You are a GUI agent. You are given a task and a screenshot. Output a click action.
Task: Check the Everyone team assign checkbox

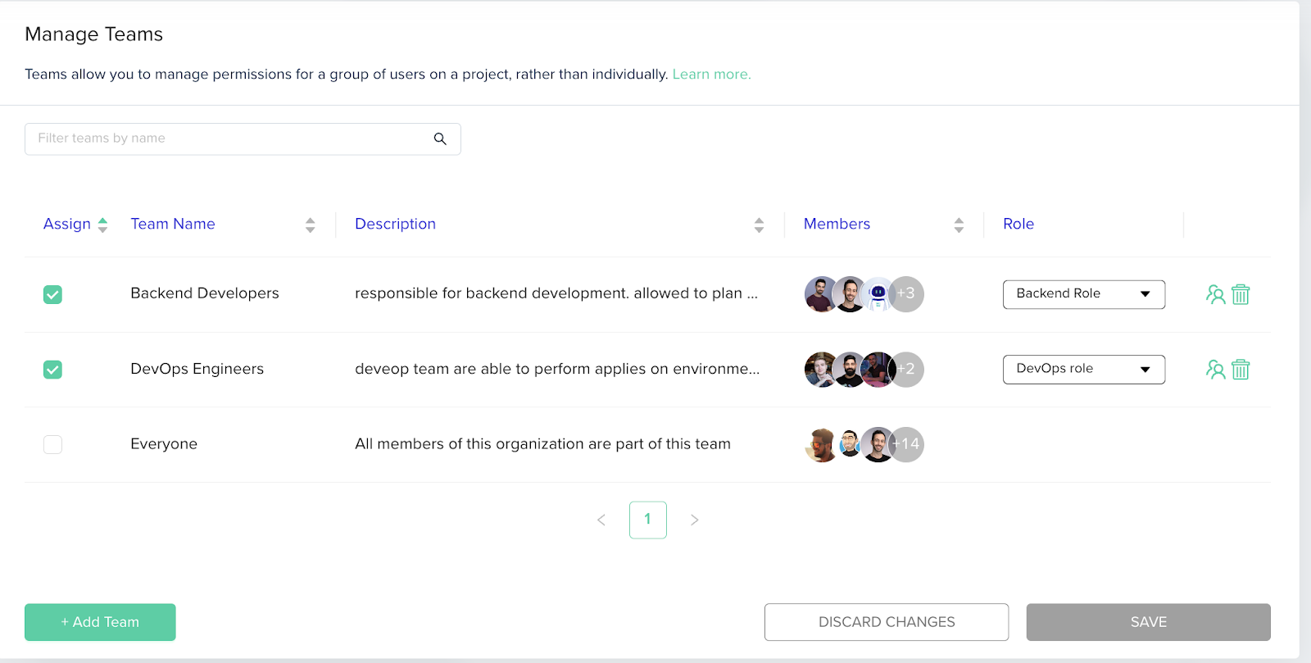52,444
